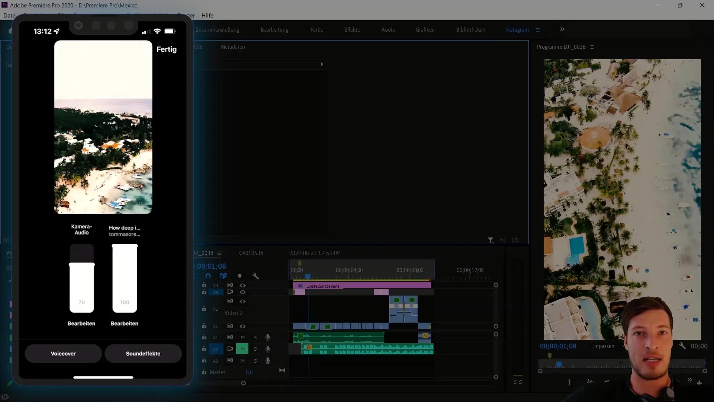Open the Metadaten panel tab
Image resolution: width=714 pixels, height=402 pixels.
232,47
